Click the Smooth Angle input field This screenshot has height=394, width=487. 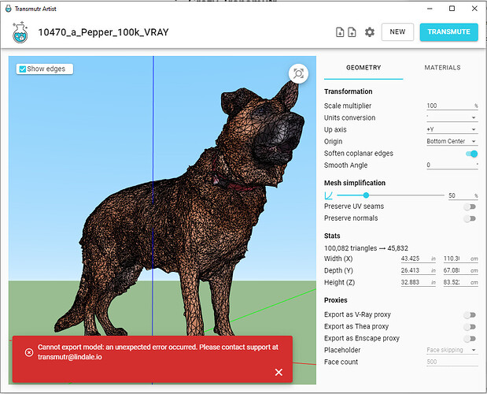pyautogui.click(x=452, y=165)
